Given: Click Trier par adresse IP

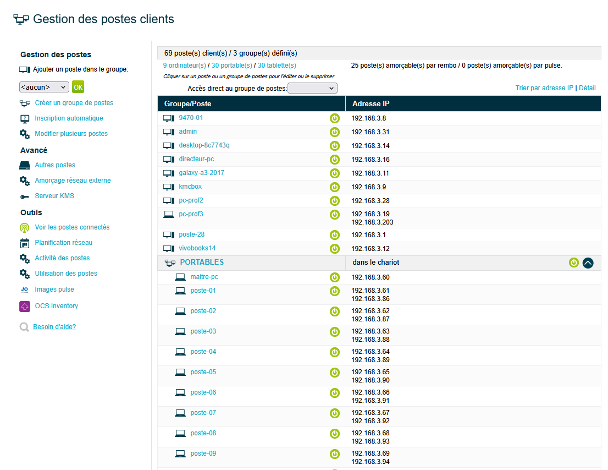Looking at the screenshot, I should (544, 88).
